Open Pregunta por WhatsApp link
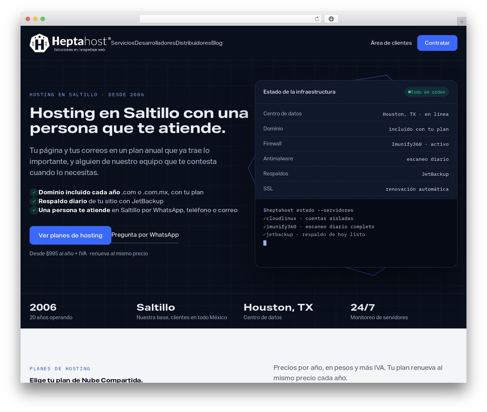487x412 pixels. point(145,235)
